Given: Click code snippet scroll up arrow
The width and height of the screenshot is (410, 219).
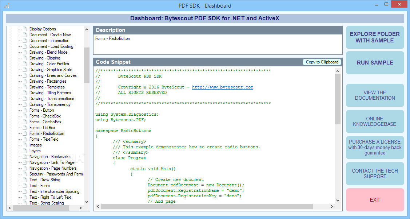Looking at the screenshot, I should coord(338,71).
